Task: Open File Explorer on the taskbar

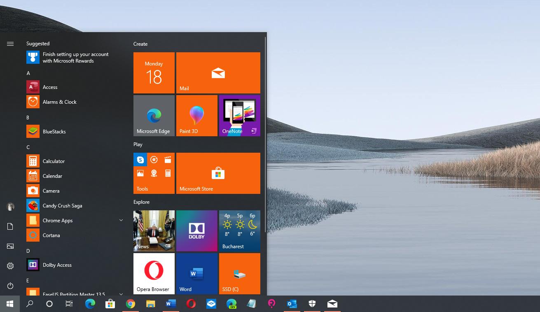Action: (150, 304)
